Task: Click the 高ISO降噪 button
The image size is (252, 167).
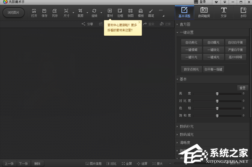Action: [236, 57]
